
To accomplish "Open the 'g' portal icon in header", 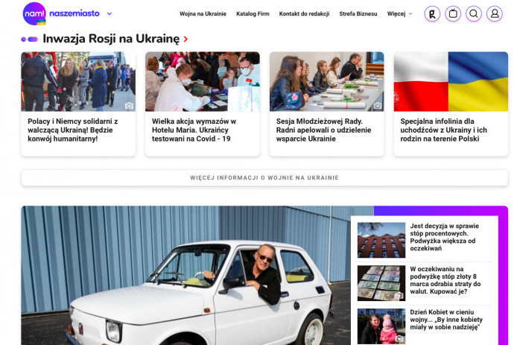I will [432, 14].
